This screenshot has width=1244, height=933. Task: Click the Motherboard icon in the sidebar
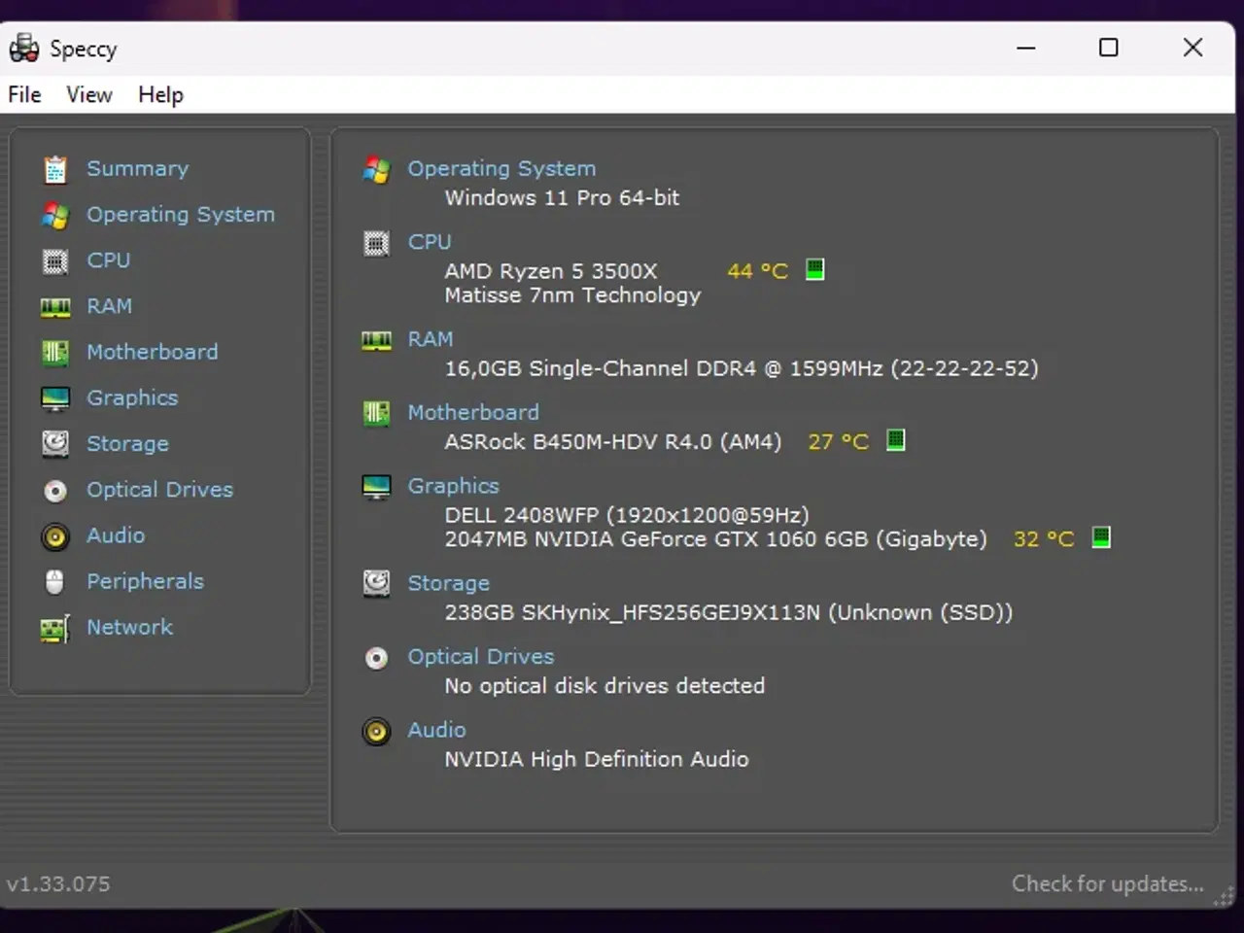[x=55, y=352]
